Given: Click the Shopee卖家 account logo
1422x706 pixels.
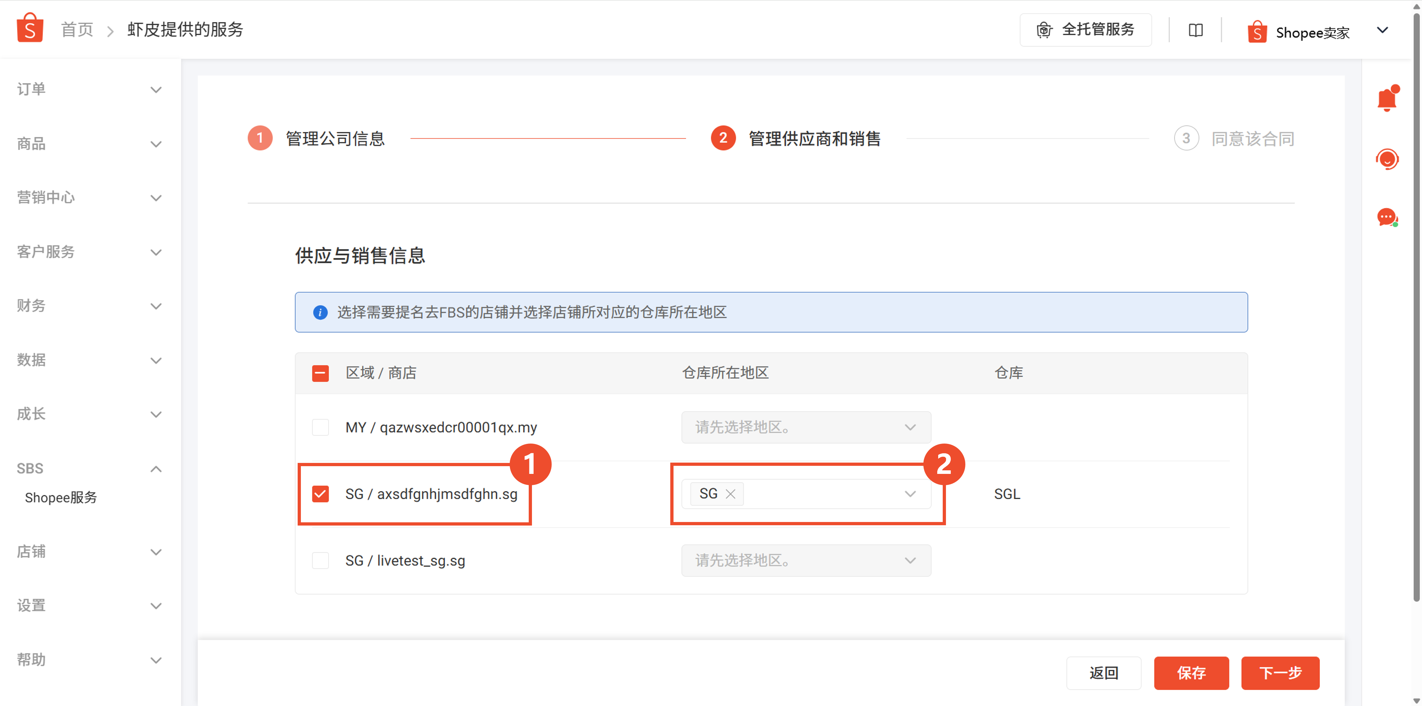Looking at the screenshot, I should 1257,31.
